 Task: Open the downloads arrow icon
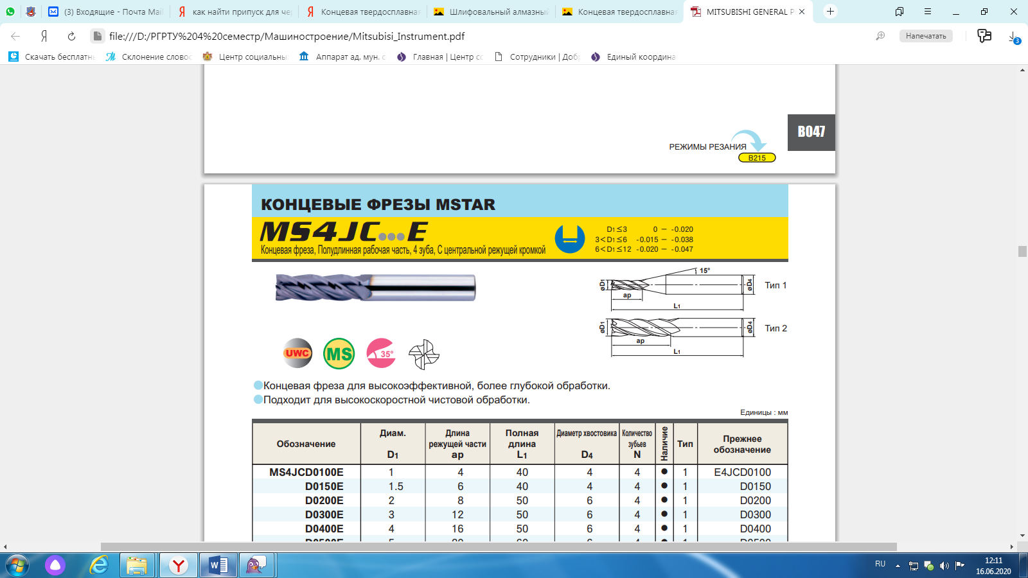pyautogui.click(x=1014, y=37)
